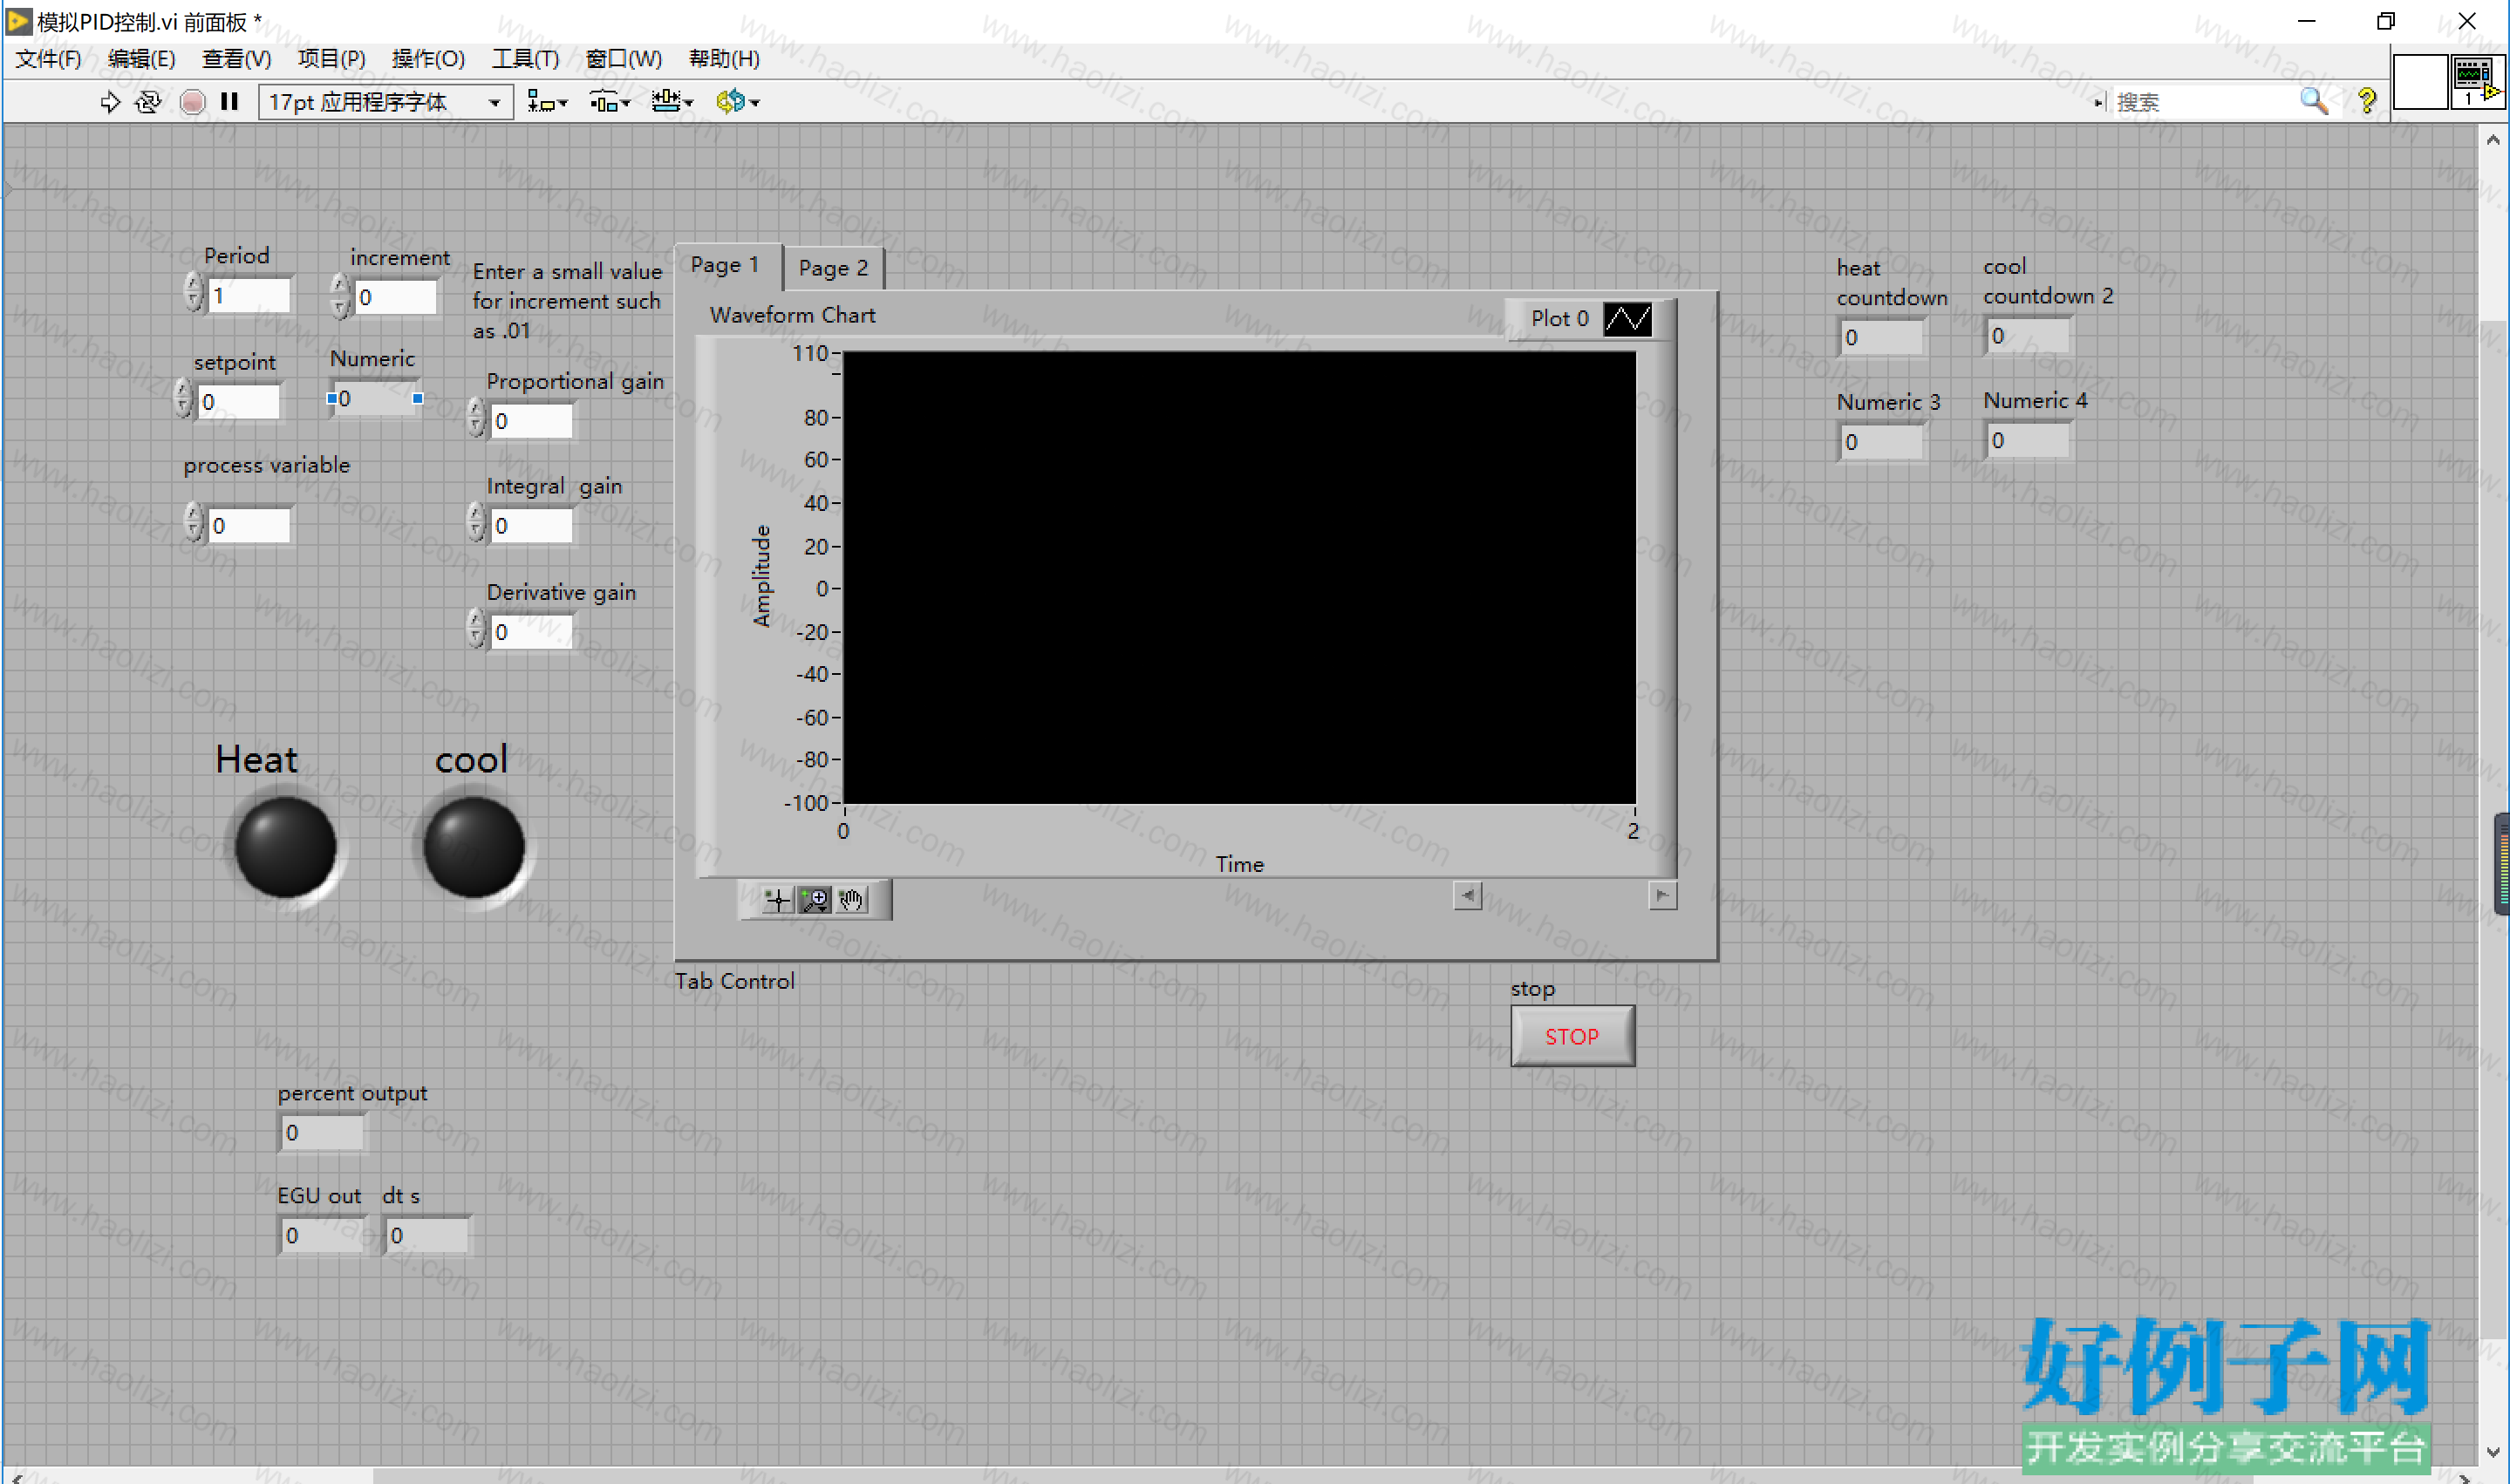This screenshot has width=2510, height=1484.
Task: Click chart scrollbar right arrow
Action: (1662, 895)
